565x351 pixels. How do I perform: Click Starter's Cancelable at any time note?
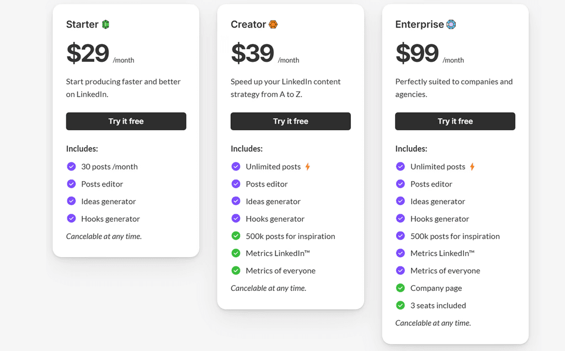tap(104, 236)
